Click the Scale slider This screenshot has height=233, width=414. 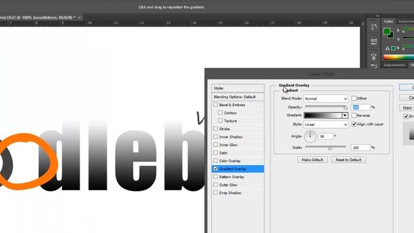[325, 147]
